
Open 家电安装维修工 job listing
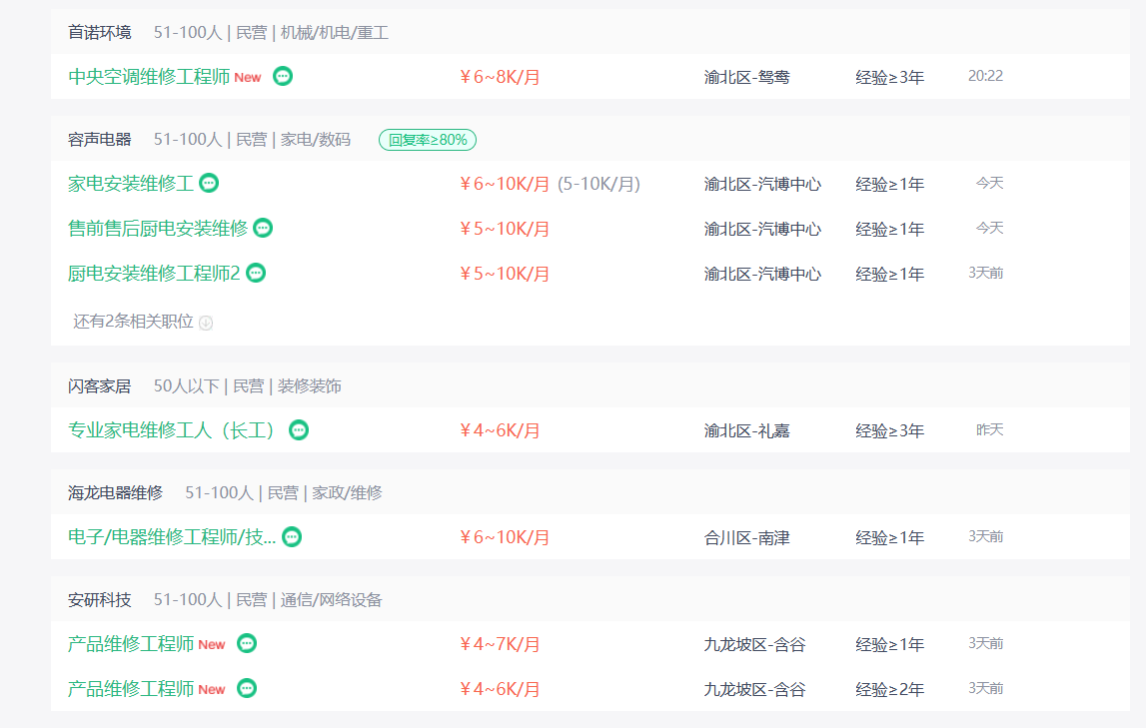pyautogui.click(x=130, y=184)
